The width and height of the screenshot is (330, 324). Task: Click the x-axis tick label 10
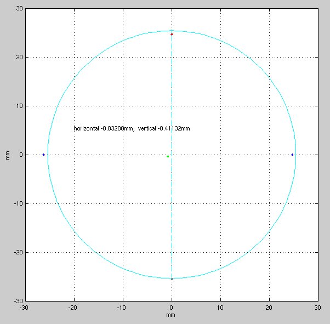point(220,308)
